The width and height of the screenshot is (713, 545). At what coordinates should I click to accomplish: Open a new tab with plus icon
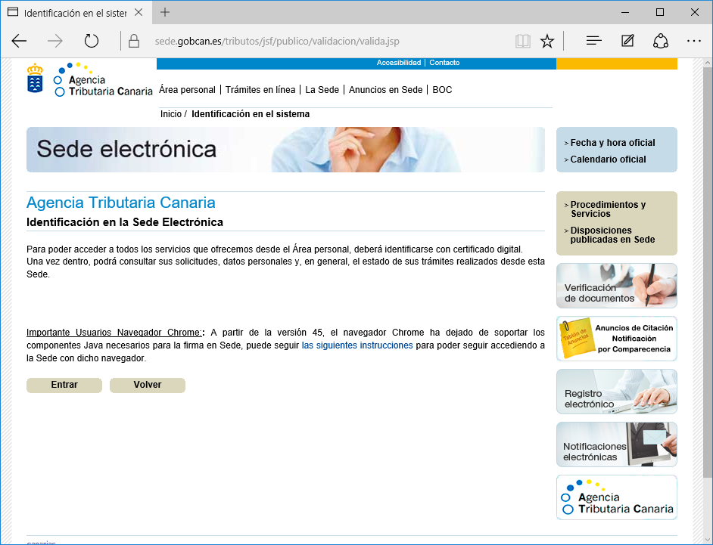tap(165, 12)
